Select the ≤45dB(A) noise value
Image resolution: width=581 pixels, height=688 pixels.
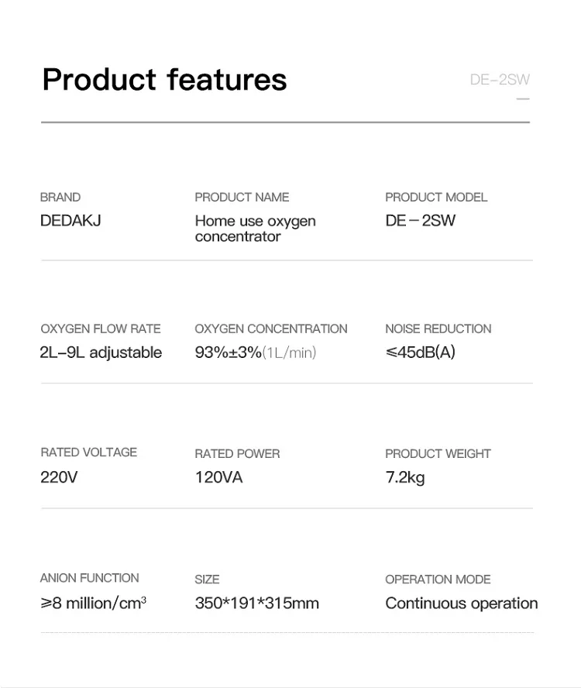point(421,353)
